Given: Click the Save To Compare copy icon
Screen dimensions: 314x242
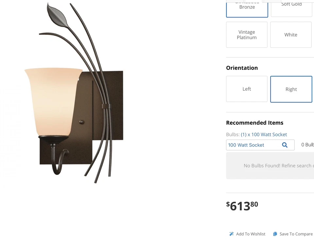Looking at the screenshot, I should click(275, 234).
